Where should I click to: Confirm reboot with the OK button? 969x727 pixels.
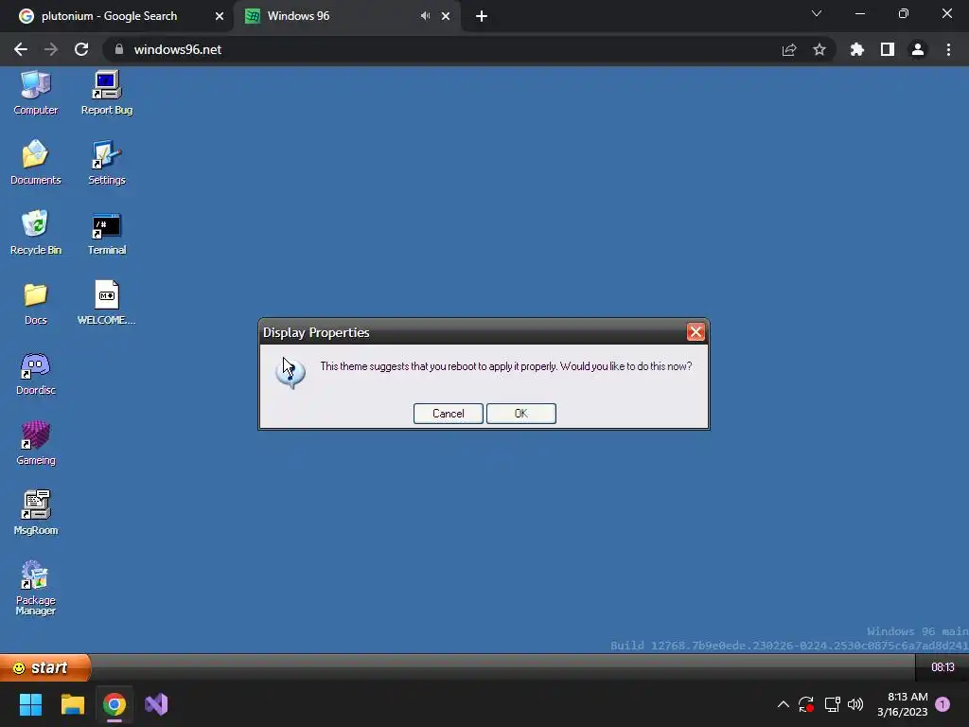521,414
